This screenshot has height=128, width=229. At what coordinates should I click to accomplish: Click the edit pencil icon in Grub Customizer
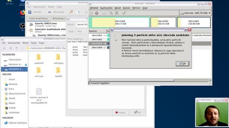[71, 12]
